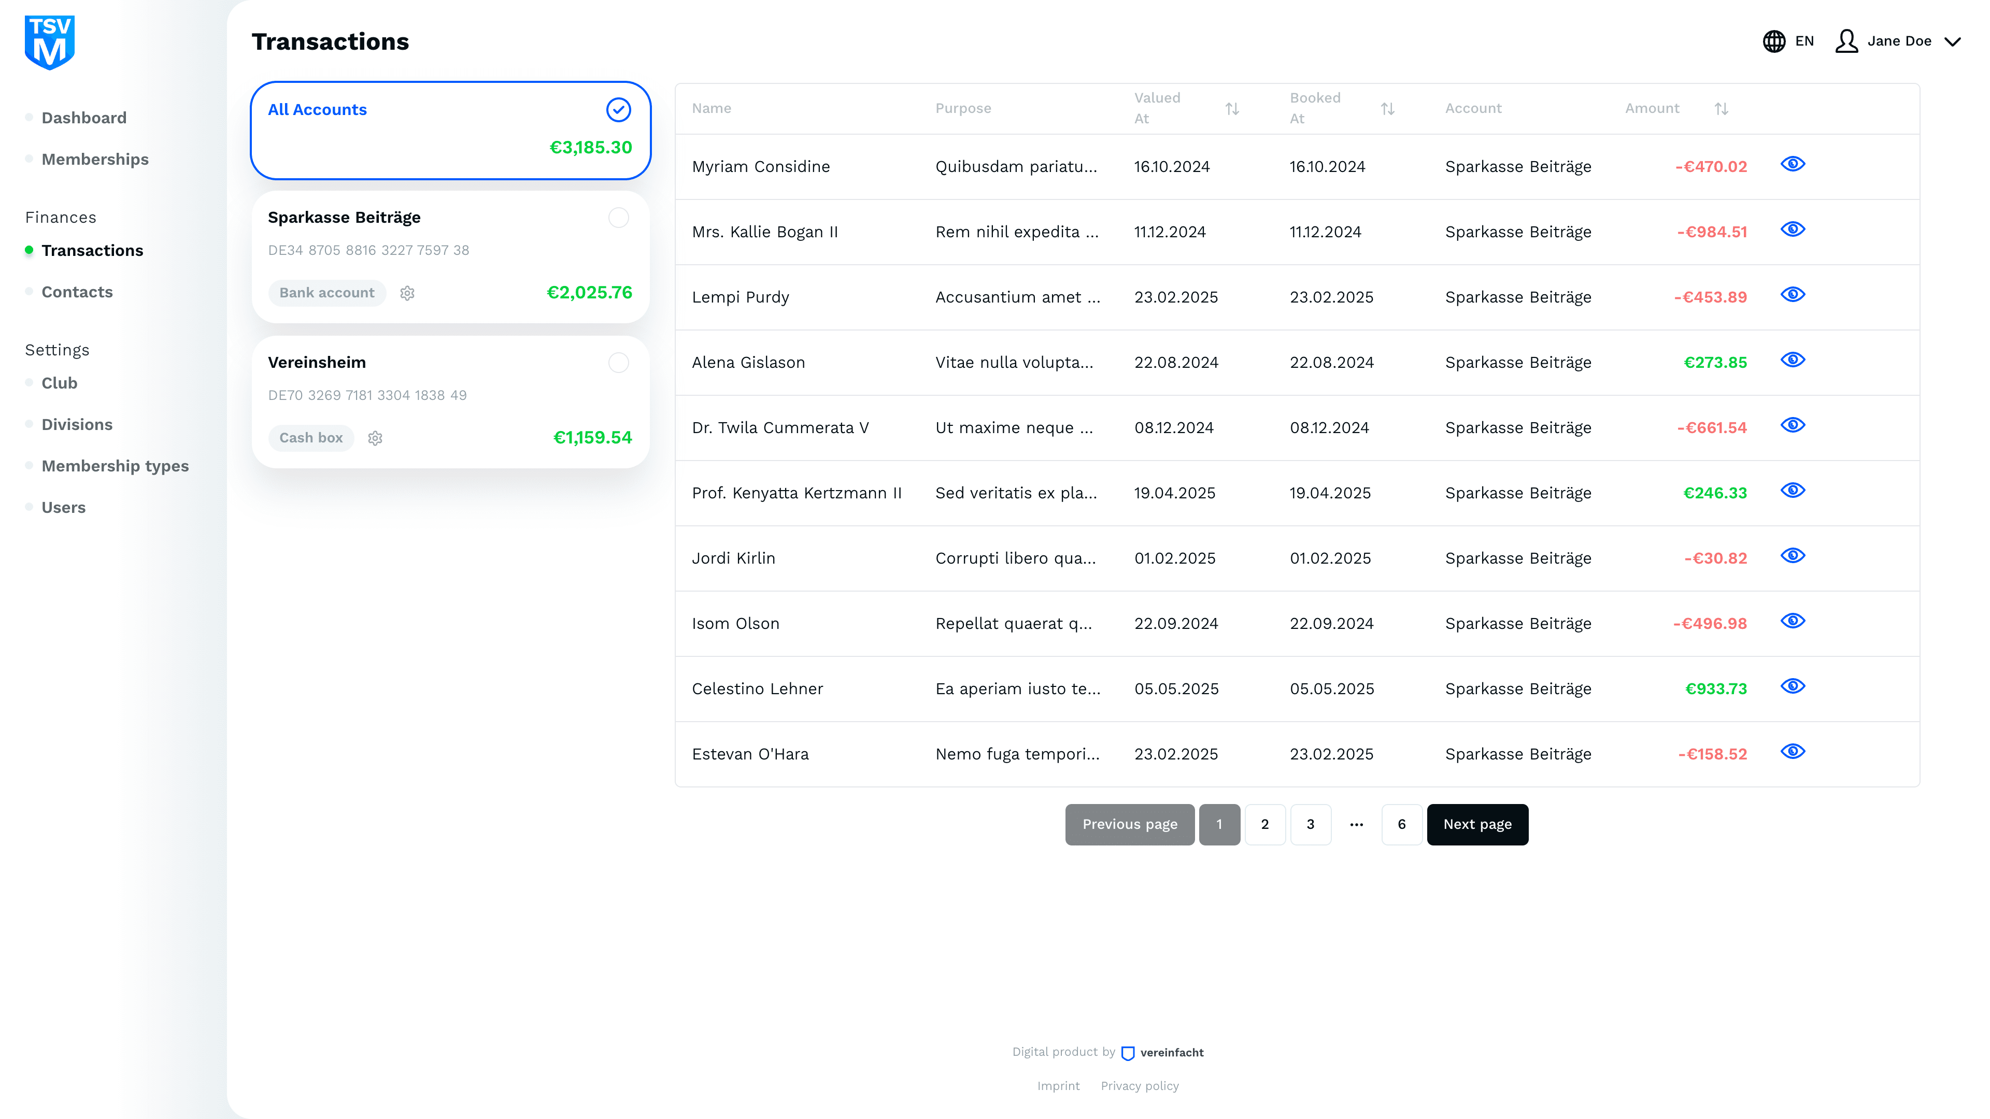
Task: Sort table by Amount column
Action: pyautogui.click(x=1721, y=109)
